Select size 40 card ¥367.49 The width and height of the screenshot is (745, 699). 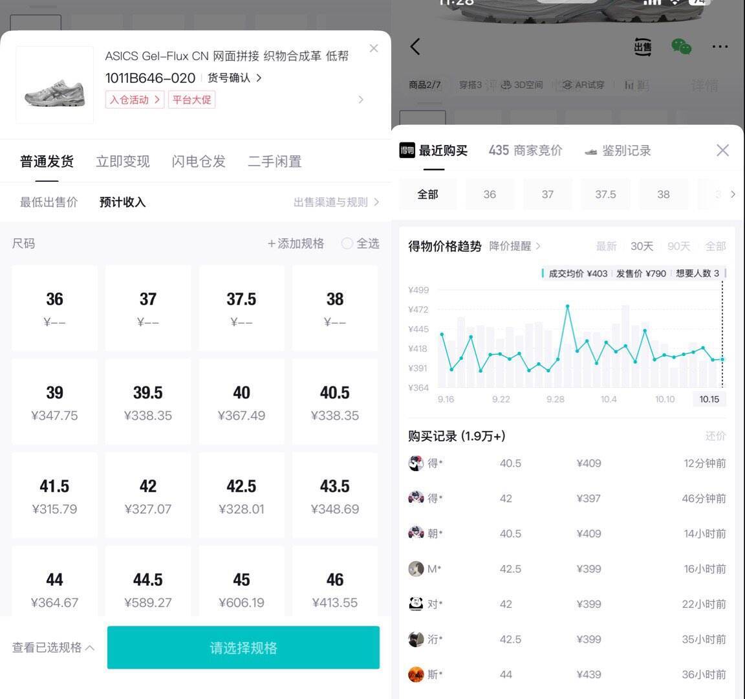tap(241, 402)
